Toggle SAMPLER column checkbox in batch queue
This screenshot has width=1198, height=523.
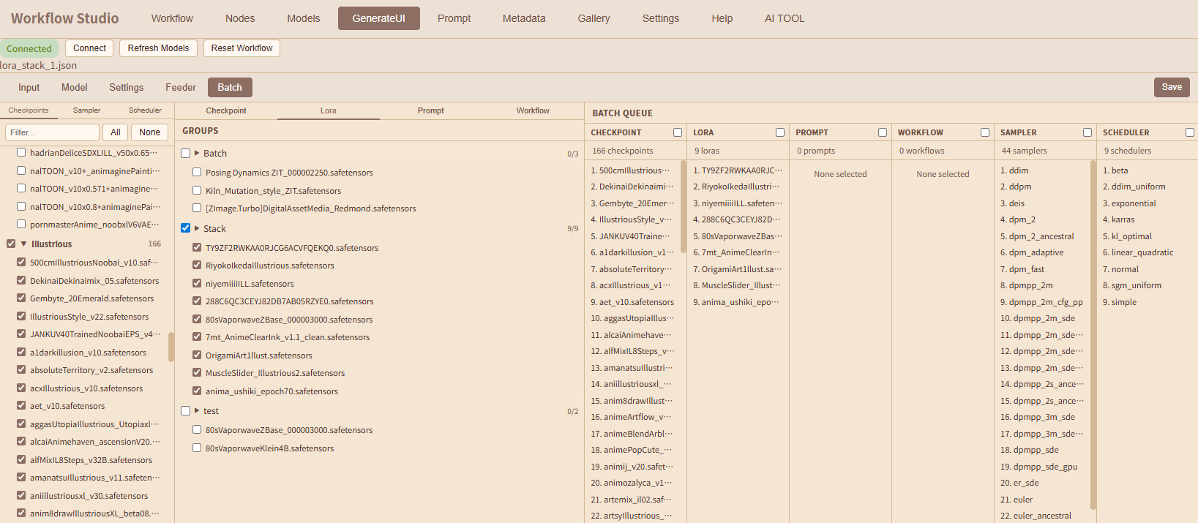(1087, 132)
